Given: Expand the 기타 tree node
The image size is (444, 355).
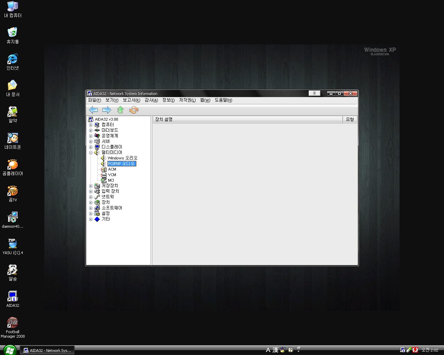Looking at the screenshot, I should click(x=91, y=219).
